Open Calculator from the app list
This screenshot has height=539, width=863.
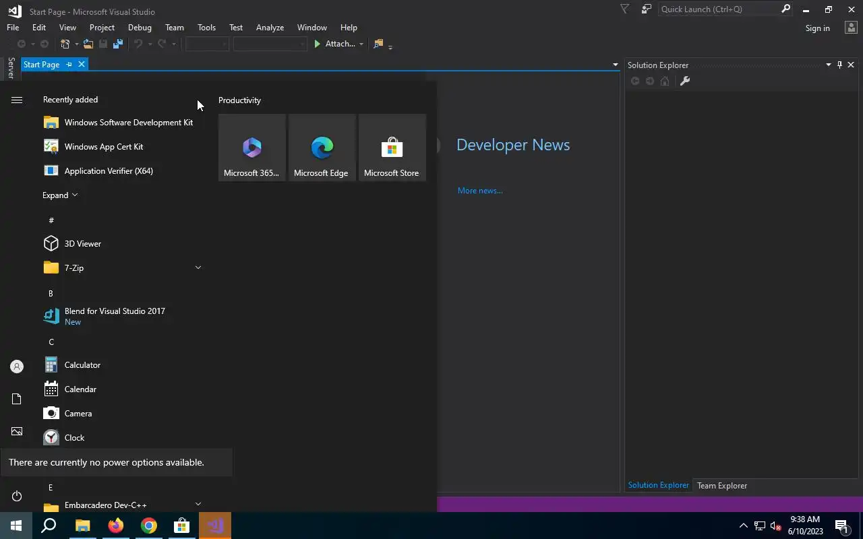122,365
